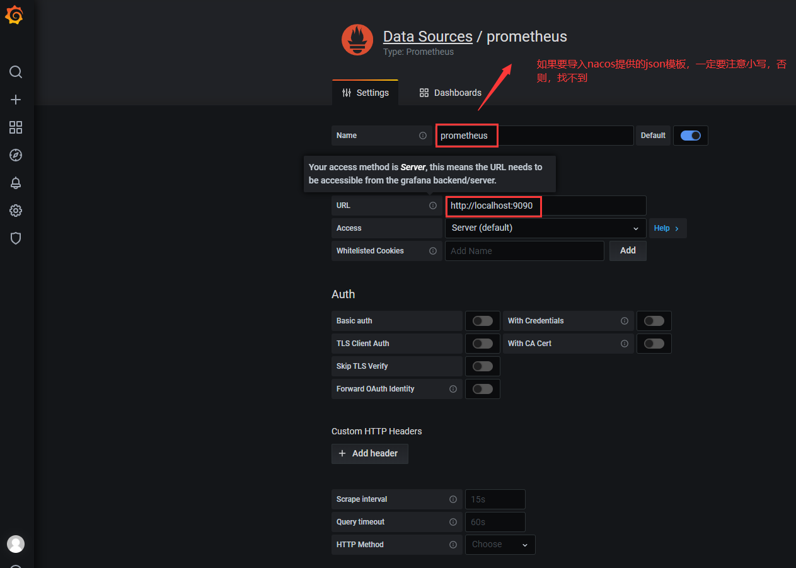Open the Alerting bell icon

point(16,183)
